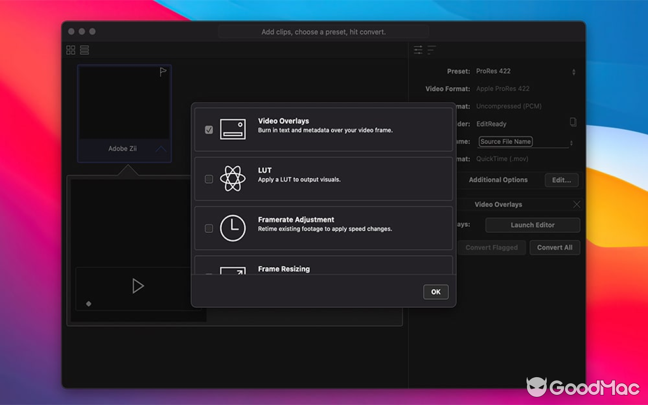Switch to list view icon

(84, 50)
